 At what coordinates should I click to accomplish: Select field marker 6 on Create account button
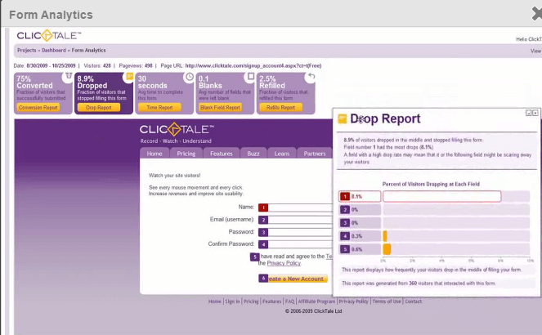(263, 278)
